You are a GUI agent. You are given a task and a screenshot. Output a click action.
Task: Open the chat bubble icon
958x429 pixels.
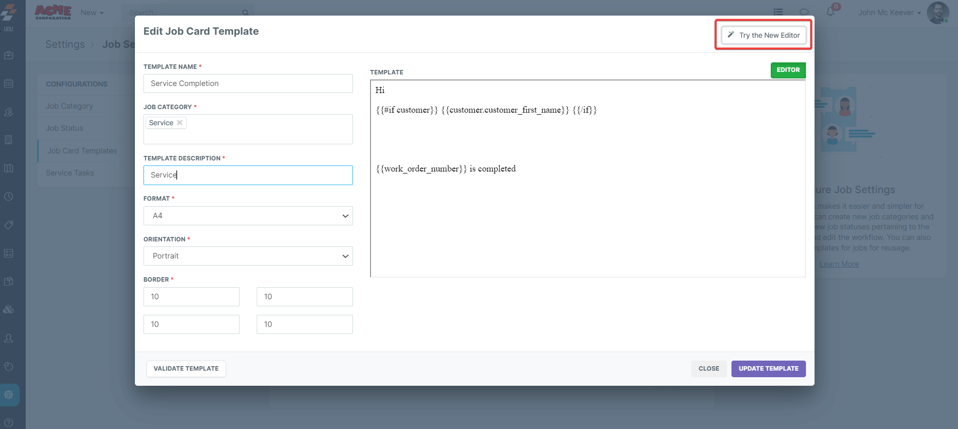point(804,12)
